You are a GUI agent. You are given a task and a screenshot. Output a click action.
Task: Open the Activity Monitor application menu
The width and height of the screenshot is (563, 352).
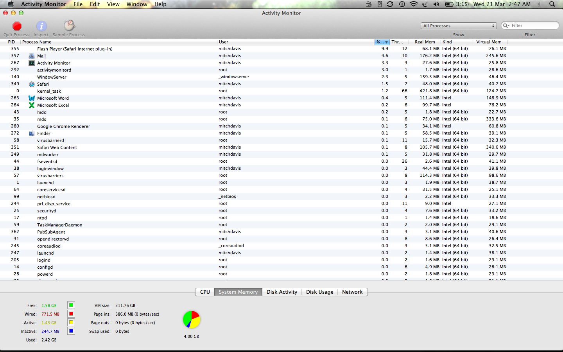click(43, 4)
